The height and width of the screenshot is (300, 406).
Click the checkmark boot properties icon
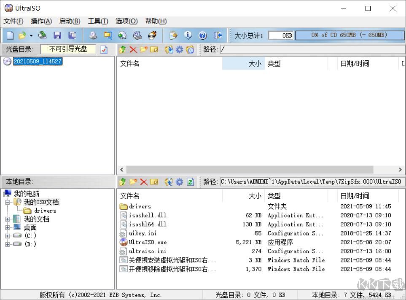tap(104, 49)
